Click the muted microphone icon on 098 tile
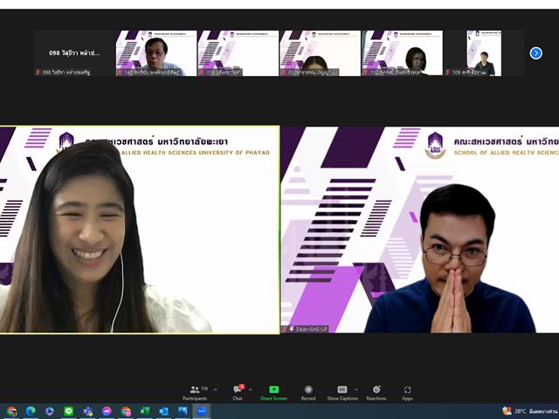 (x=38, y=72)
